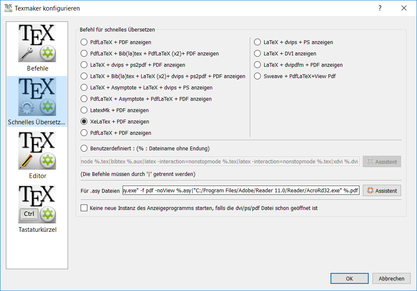Select PdfLaTeX + Asymptote + PdfLaTeX option
417x291 pixels.
click(84, 99)
